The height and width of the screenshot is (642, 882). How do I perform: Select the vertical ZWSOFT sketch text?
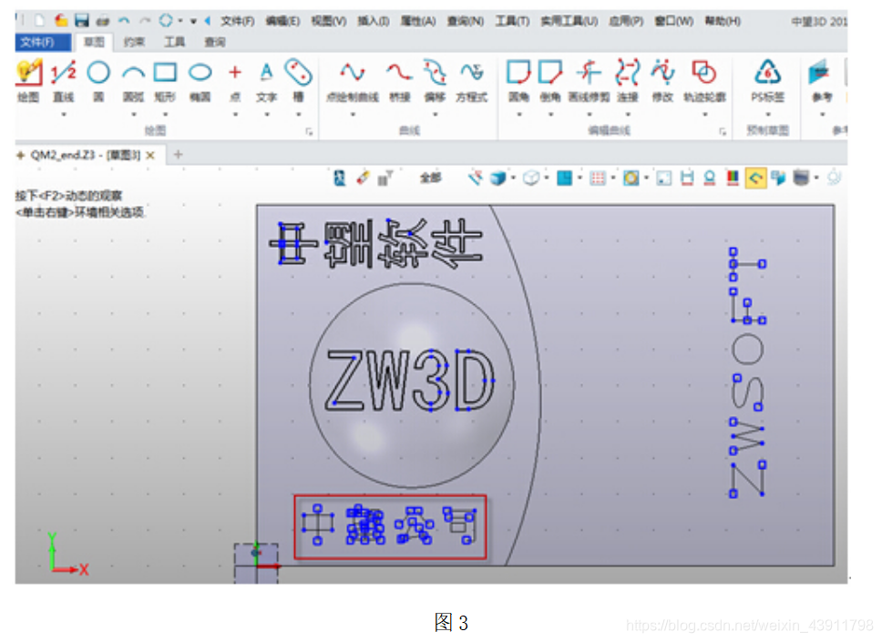click(x=747, y=372)
